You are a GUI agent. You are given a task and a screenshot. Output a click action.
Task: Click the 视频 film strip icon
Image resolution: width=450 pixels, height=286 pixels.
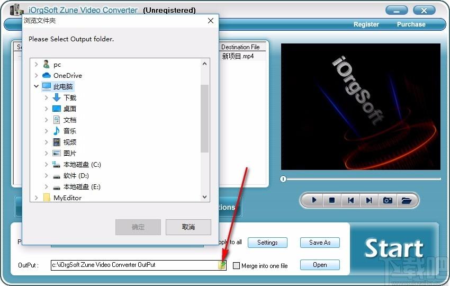pyautogui.click(x=57, y=142)
